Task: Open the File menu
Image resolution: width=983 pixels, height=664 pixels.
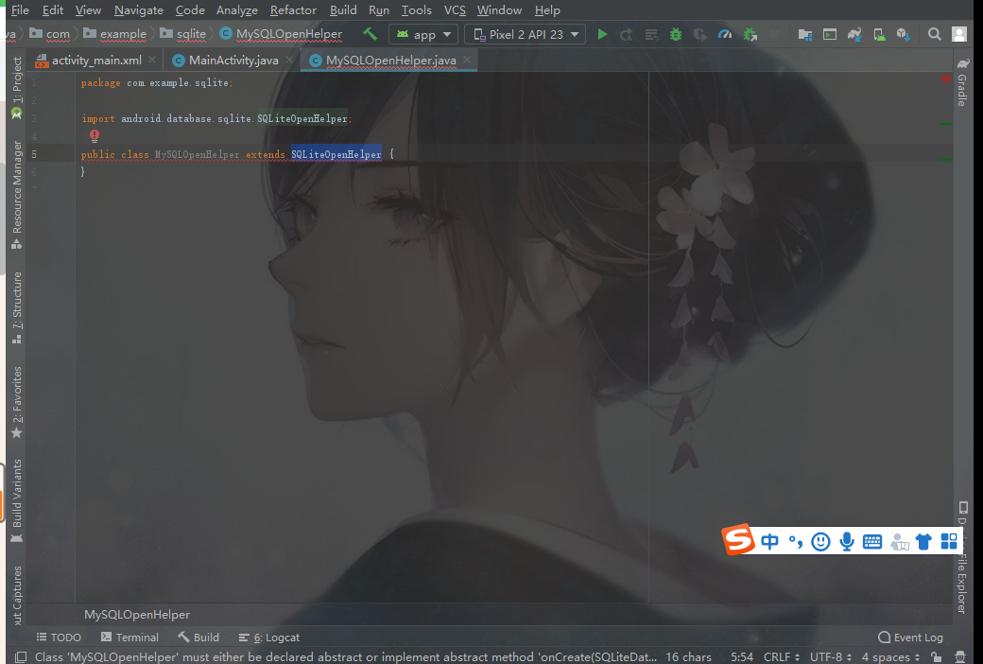Action: tap(20, 10)
